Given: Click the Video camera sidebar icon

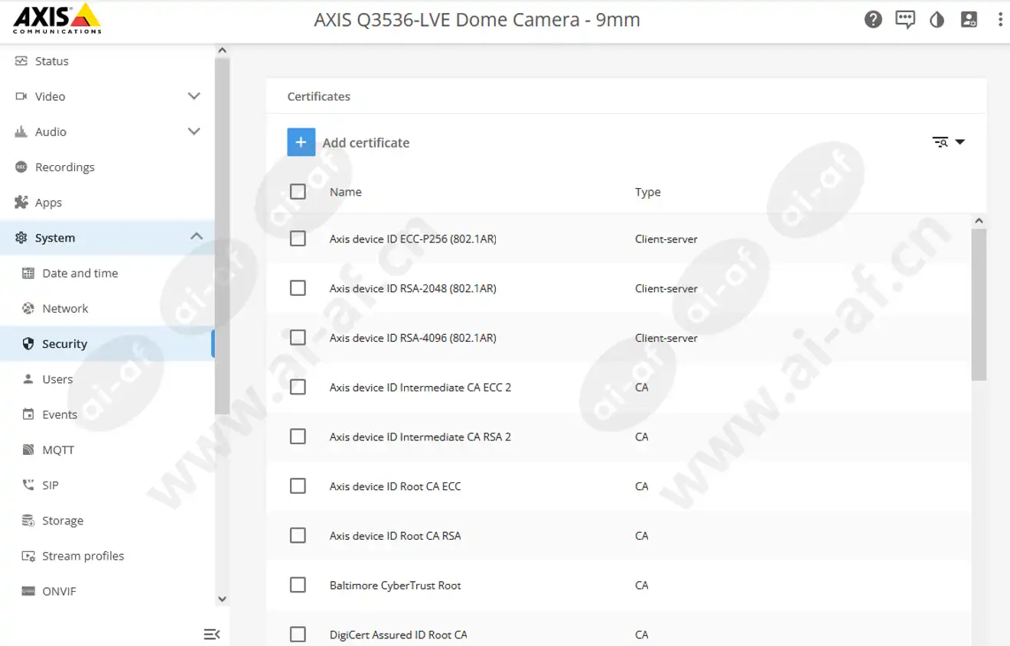Looking at the screenshot, I should pos(21,96).
